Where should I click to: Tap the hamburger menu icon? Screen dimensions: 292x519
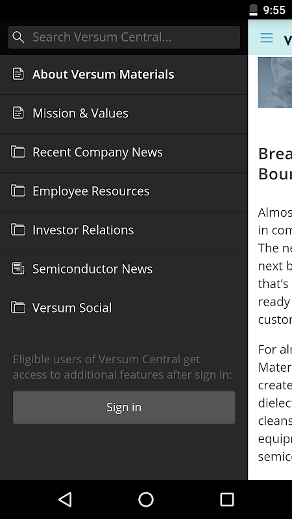[x=267, y=38]
